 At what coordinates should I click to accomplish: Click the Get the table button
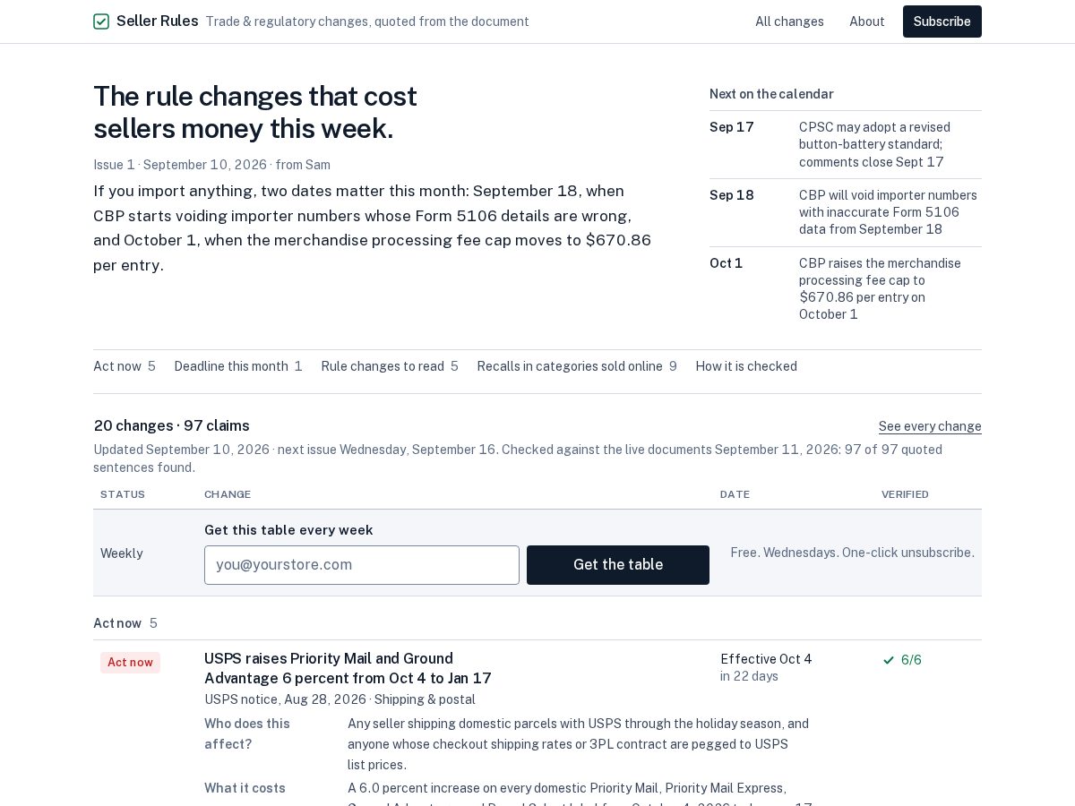618,565
